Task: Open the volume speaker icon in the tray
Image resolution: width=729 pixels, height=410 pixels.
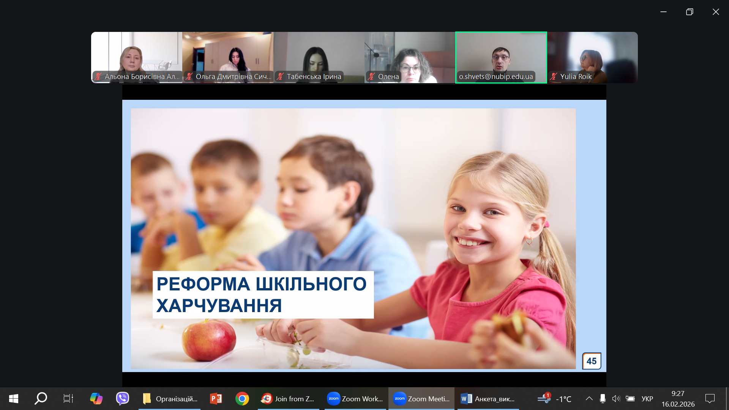Action: click(616, 399)
